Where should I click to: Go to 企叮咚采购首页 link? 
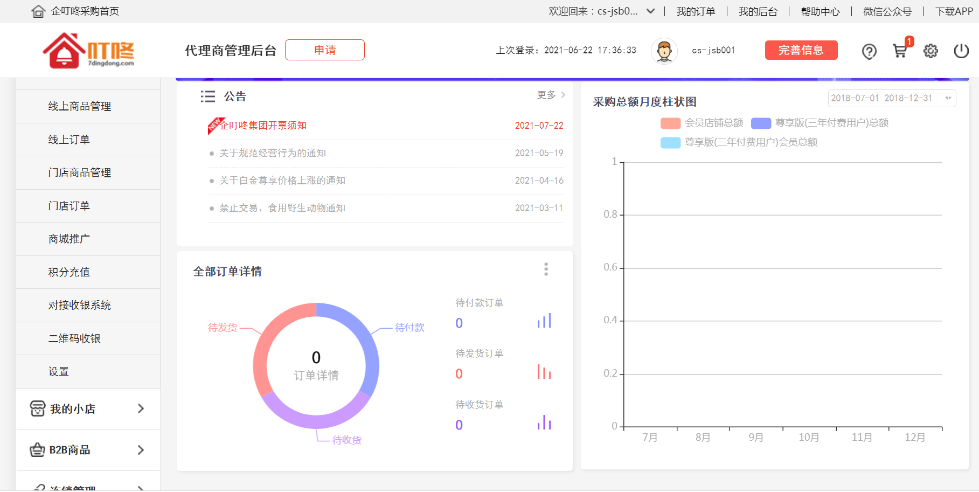pyautogui.click(x=85, y=11)
